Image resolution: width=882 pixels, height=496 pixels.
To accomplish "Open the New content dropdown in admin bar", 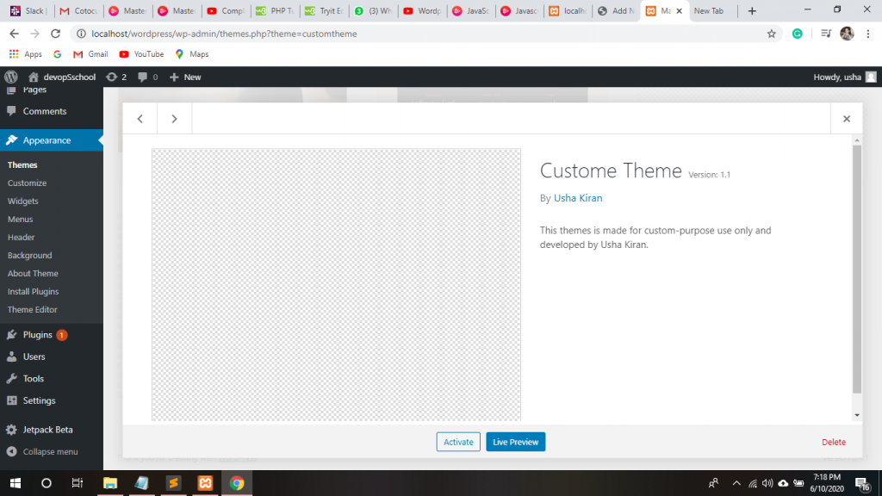I will pos(185,77).
